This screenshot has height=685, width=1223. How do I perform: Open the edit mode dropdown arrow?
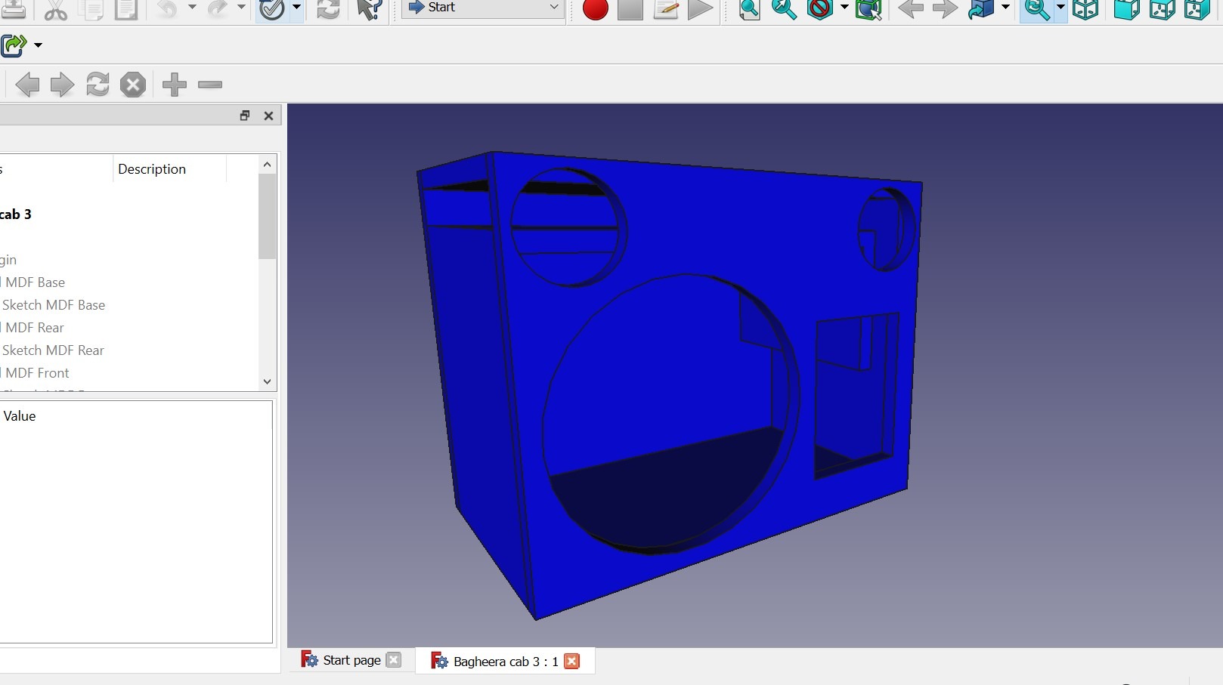[x=296, y=8]
